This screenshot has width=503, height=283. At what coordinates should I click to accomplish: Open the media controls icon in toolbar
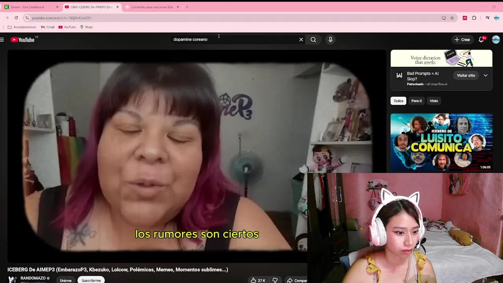click(487, 18)
